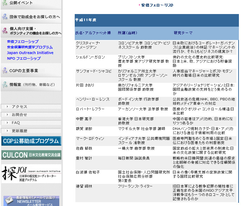The height and width of the screenshot is (206, 241).
Task: Click the arrow icon beside FAQ
Action: 7,122
